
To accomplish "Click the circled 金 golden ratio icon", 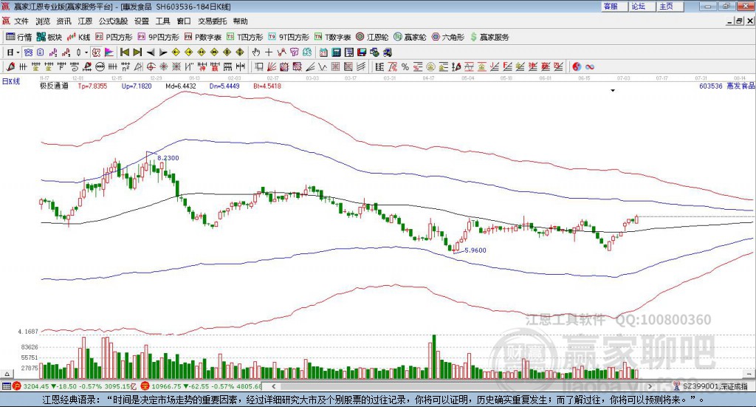I will [x=430, y=66].
